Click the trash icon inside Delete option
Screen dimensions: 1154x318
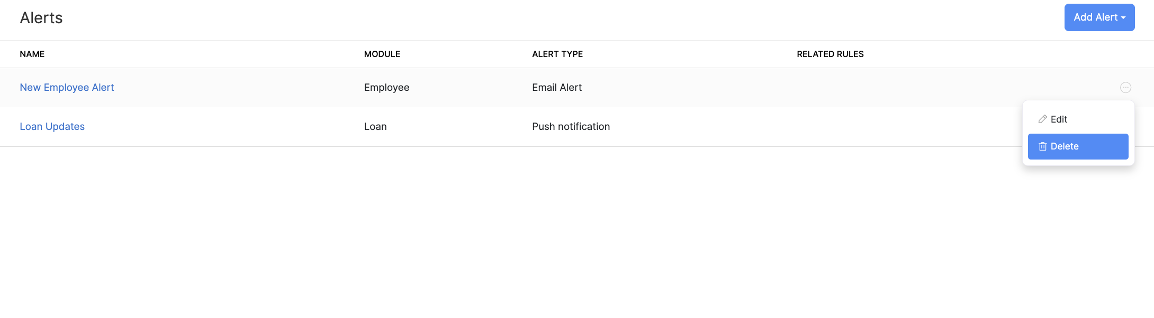coord(1042,146)
